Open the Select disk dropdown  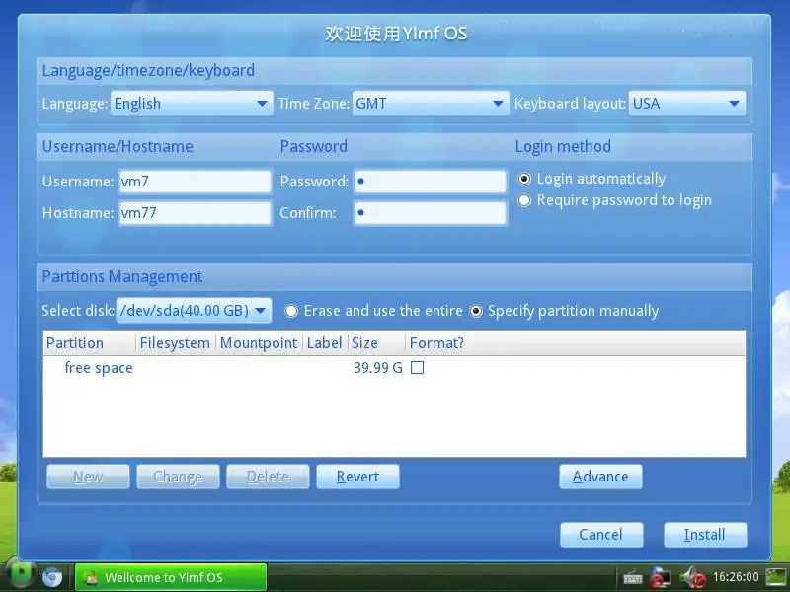[194, 311]
